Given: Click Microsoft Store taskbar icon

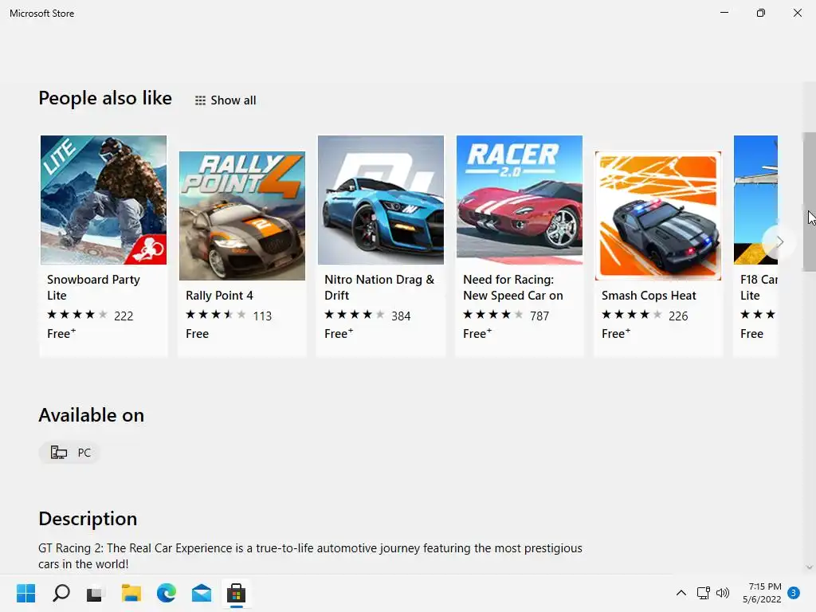Looking at the screenshot, I should click(236, 593).
